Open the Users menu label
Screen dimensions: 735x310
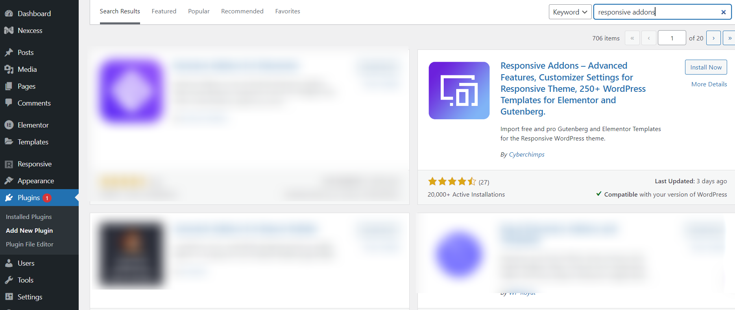click(26, 263)
